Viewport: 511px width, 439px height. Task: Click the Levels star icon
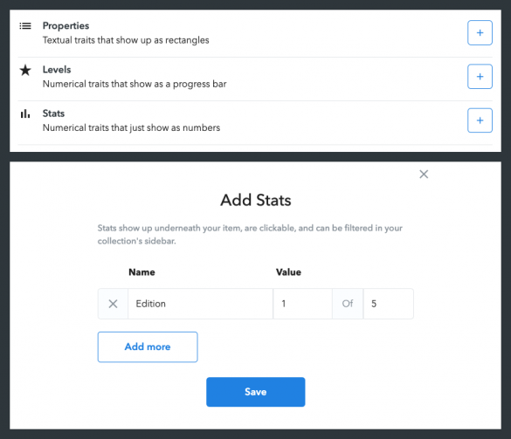click(25, 70)
